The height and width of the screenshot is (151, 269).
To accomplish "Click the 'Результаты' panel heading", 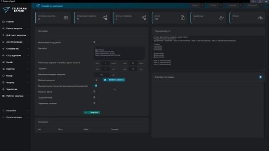I will pyautogui.click(x=43, y=122).
